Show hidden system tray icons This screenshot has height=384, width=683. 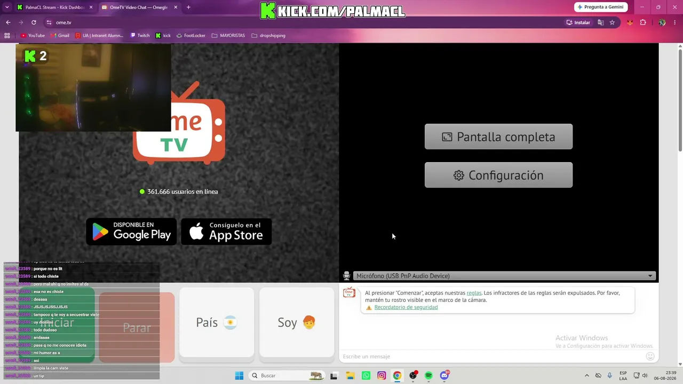click(x=587, y=375)
